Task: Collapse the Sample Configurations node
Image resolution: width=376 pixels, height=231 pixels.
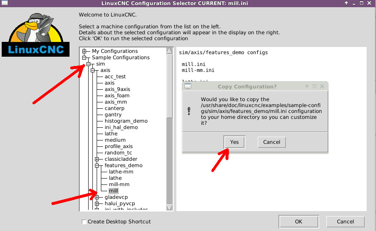Action: point(84,58)
